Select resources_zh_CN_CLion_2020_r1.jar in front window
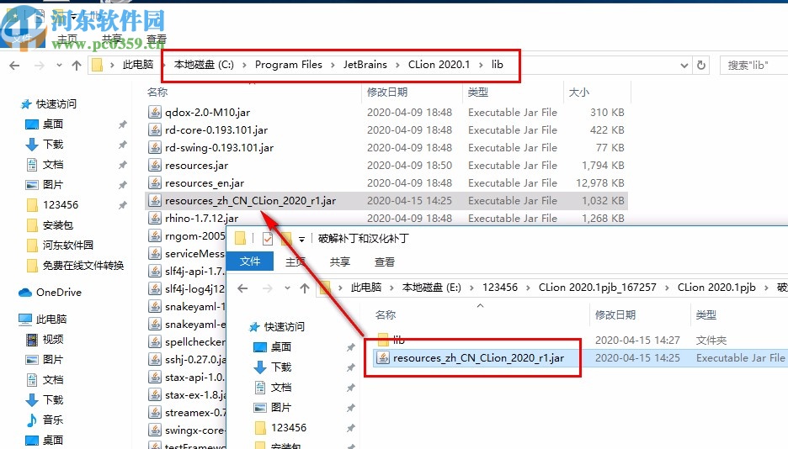Screen dimensions: 788x449 478,358
